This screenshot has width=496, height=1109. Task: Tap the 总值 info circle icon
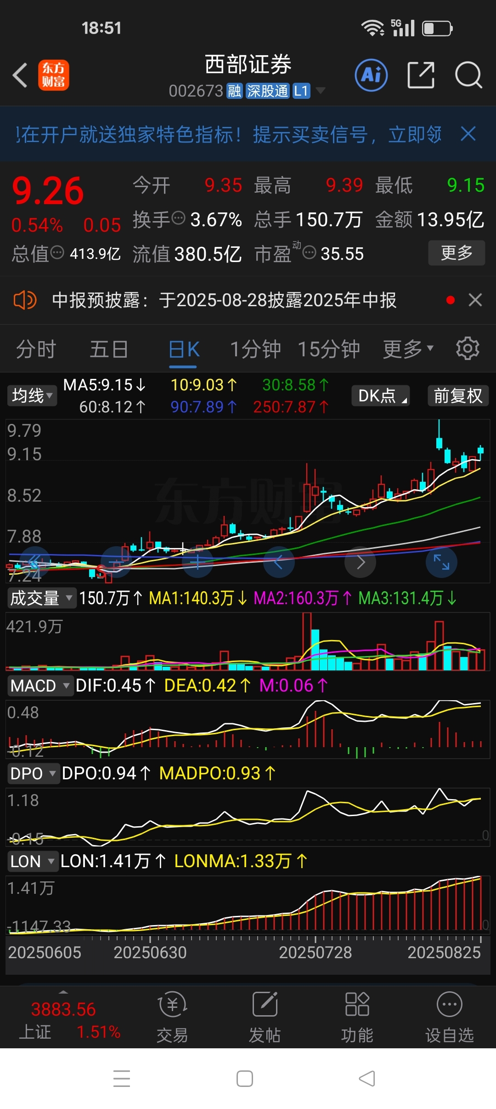[57, 252]
